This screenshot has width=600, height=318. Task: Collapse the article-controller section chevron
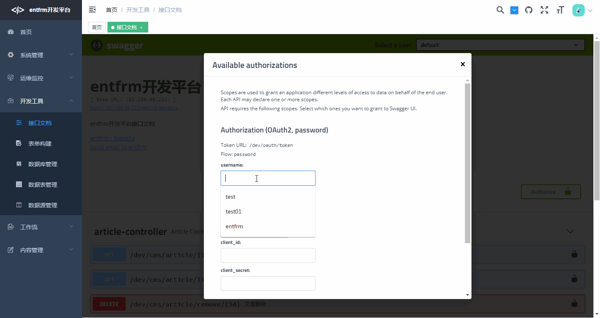pyautogui.click(x=570, y=231)
